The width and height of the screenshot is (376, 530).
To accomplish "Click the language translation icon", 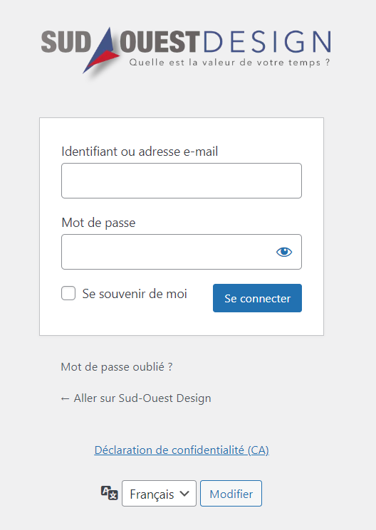I will (110, 493).
